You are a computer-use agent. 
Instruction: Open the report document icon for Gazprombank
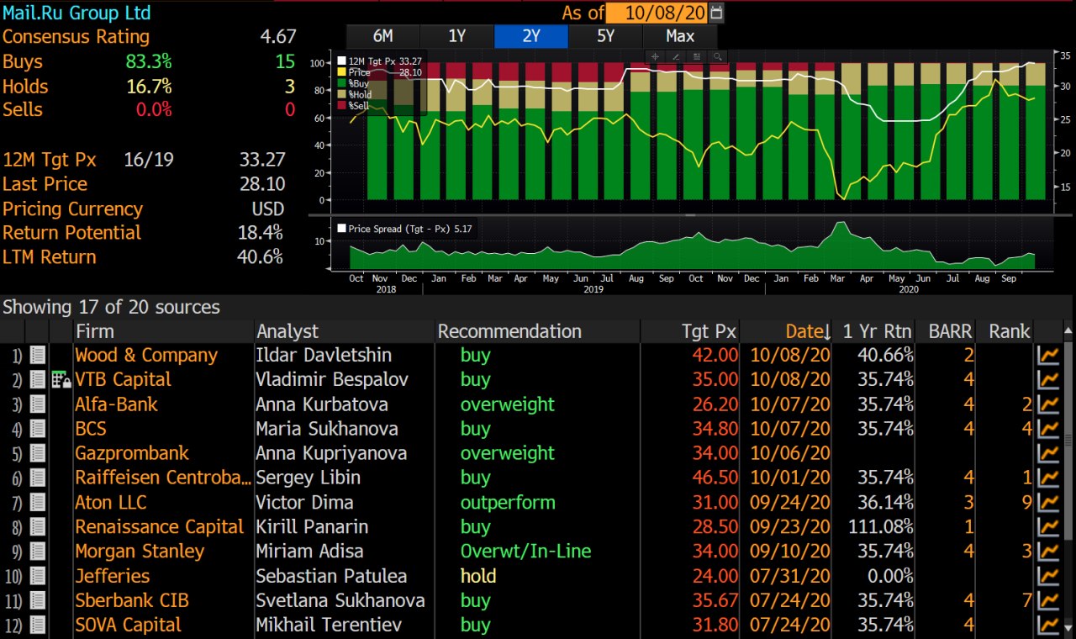click(x=37, y=453)
